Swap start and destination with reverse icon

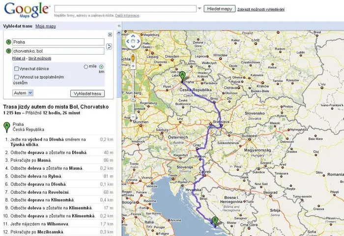(x=109, y=46)
